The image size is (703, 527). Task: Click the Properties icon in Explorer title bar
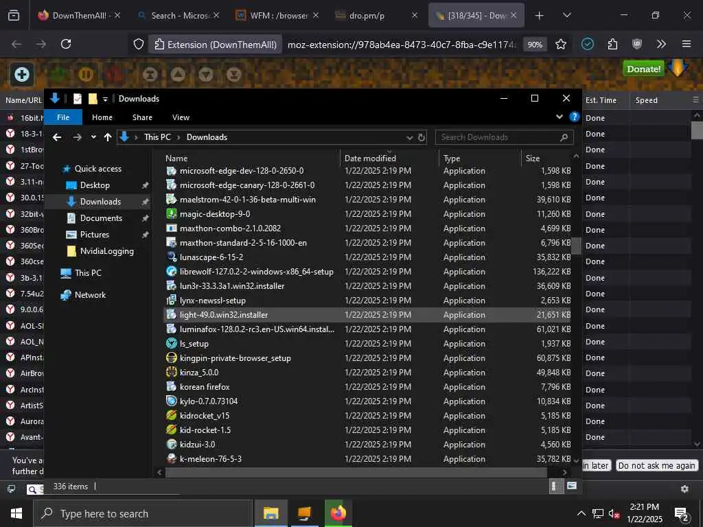[78, 99]
